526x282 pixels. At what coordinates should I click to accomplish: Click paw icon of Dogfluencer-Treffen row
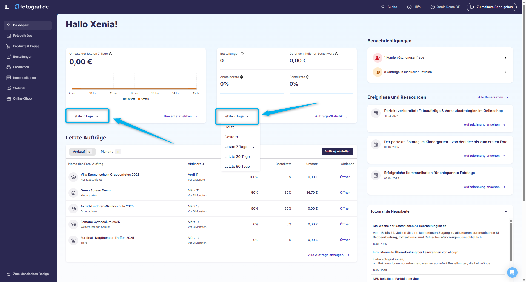(73, 240)
